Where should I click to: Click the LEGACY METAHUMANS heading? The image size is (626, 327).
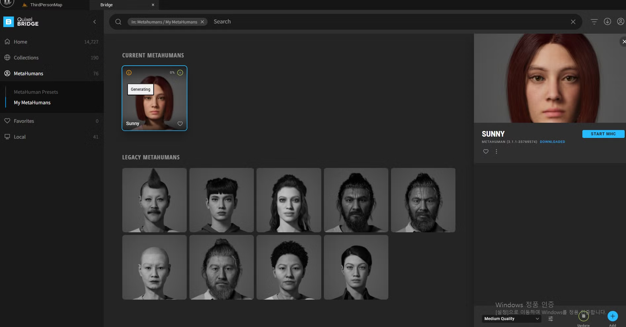point(151,157)
